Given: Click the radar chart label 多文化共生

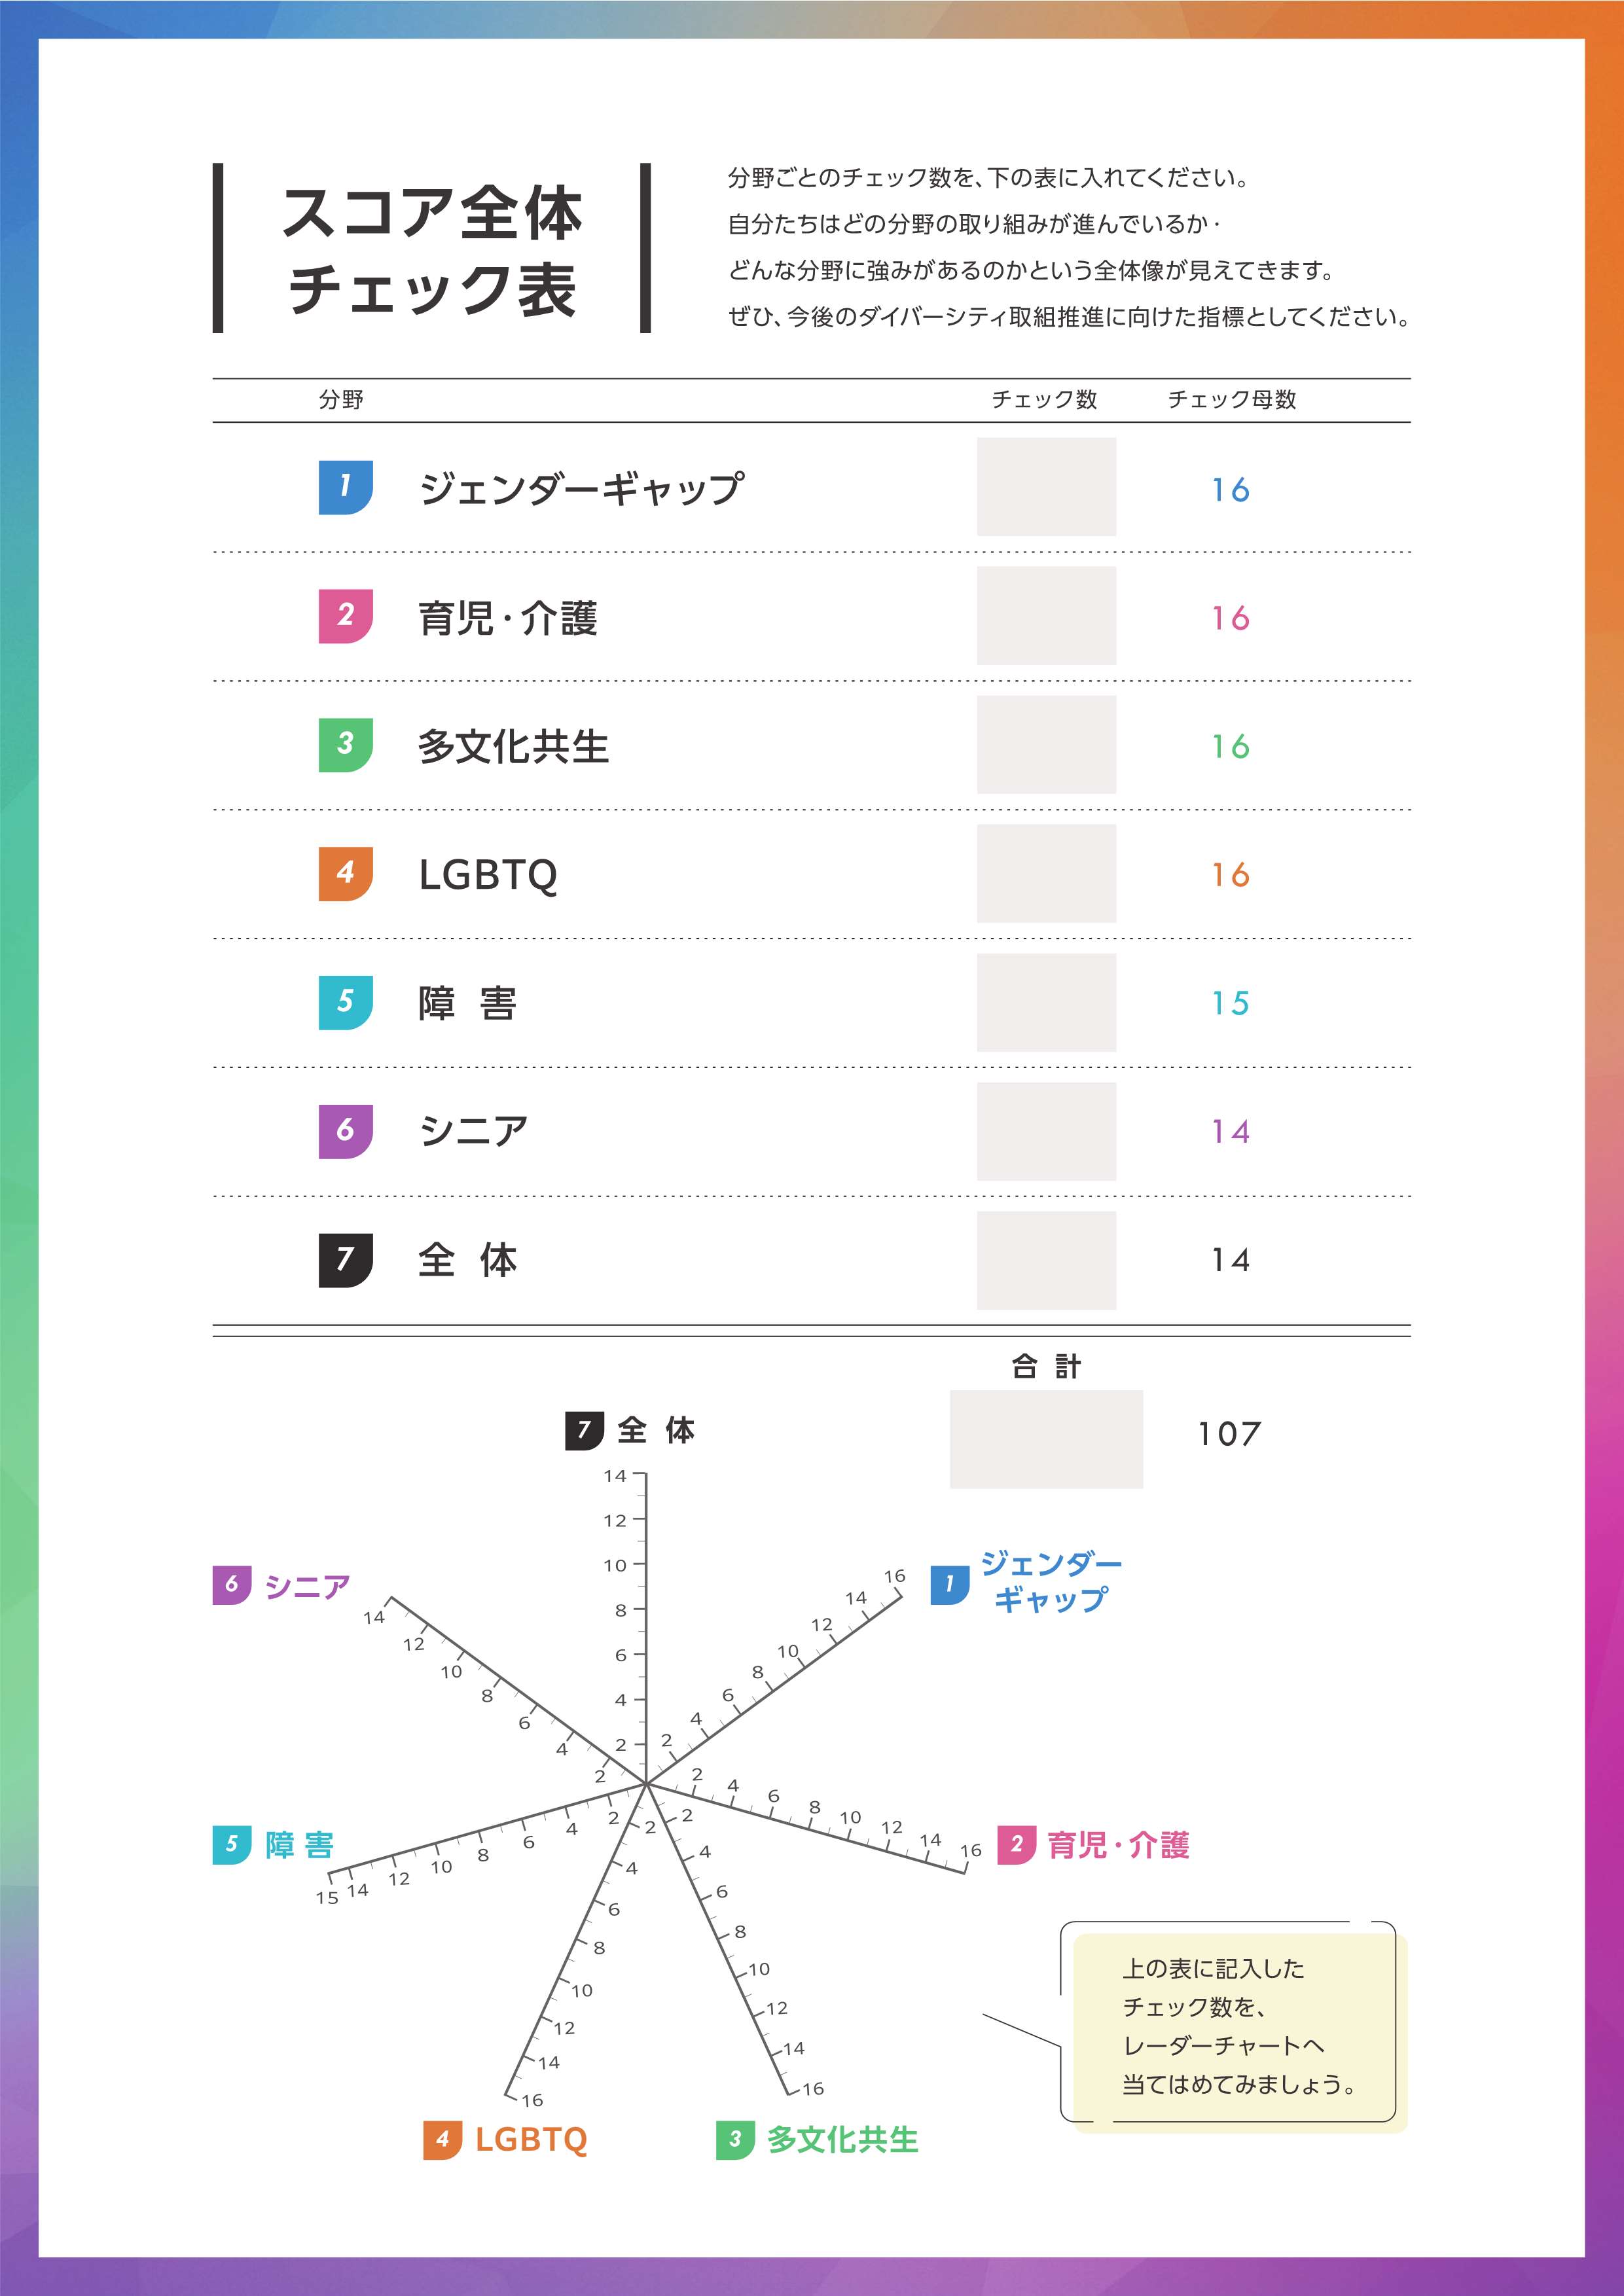Looking at the screenshot, I should coord(842,2140).
